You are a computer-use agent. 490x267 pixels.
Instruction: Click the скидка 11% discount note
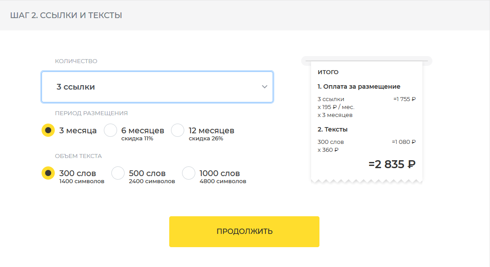tap(137, 139)
